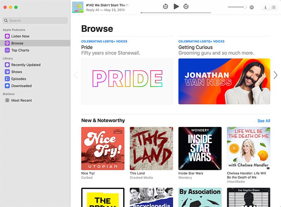Screen dimensions: 281x207
Task: Click 'Wondery' publisher text under Inside Star Wars
Action: 185,178
